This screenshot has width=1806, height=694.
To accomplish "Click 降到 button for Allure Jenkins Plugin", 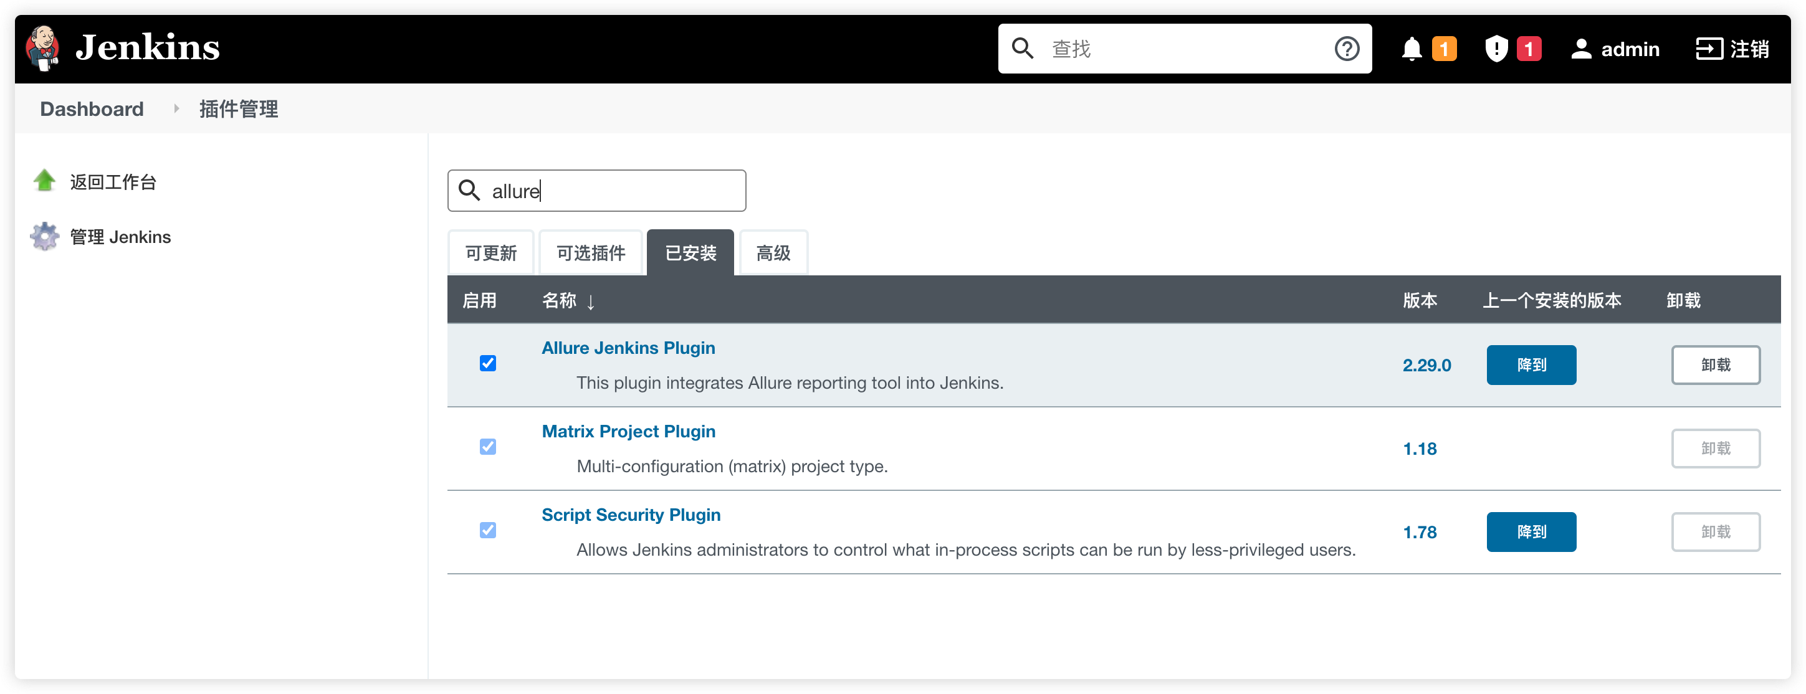I will click(1531, 365).
